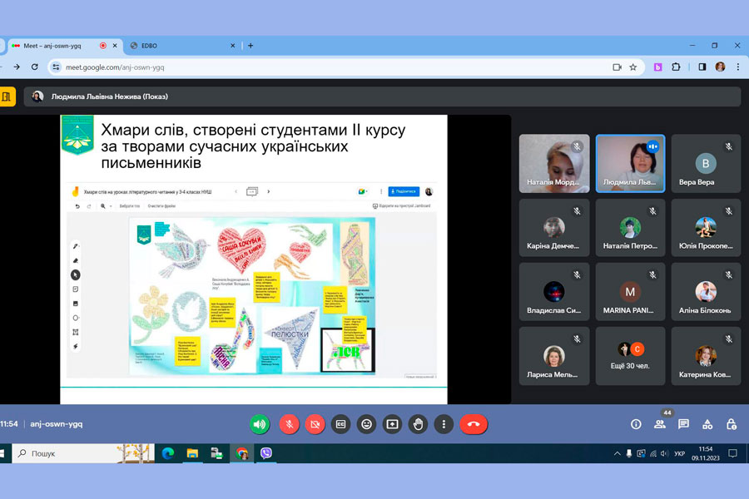
Task: Leave the call with red hang-up button
Action: (474, 424)
